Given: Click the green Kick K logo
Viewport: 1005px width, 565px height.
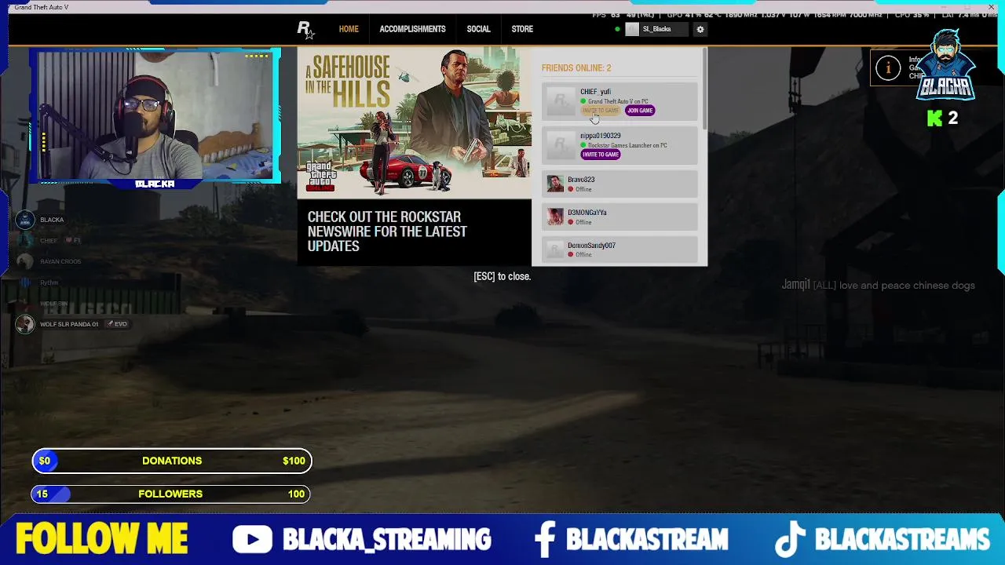Looking at the screenshot, I should [934, 118].
